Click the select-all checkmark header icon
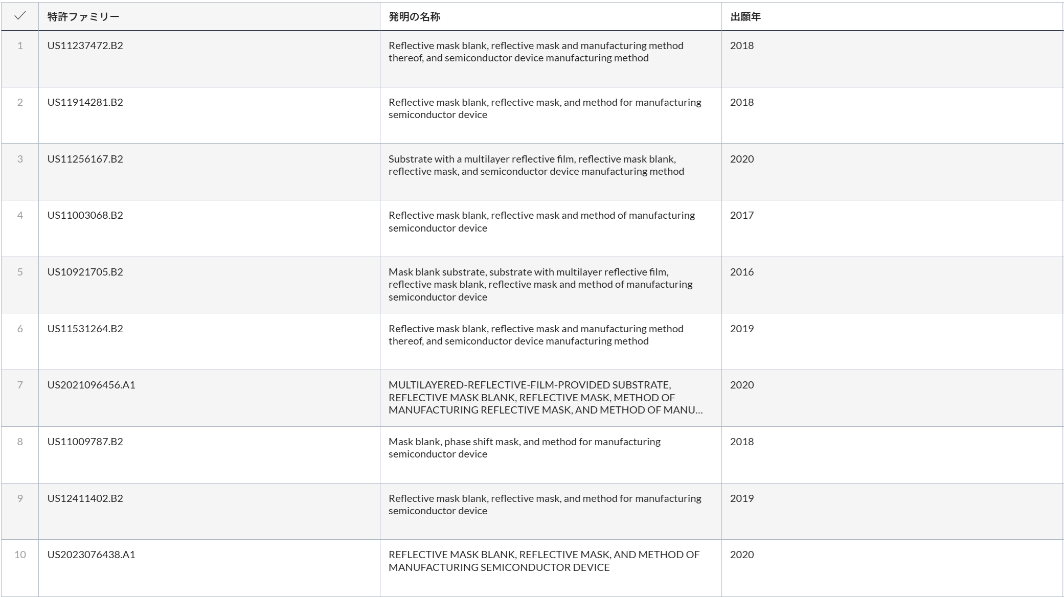 20,16
